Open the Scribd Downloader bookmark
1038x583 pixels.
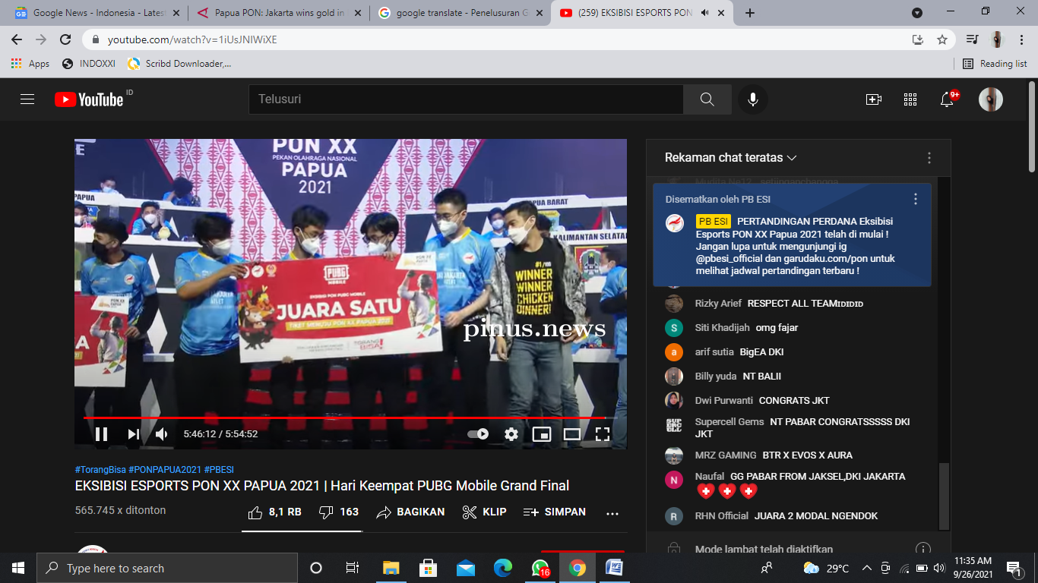[x=179, y=64]
